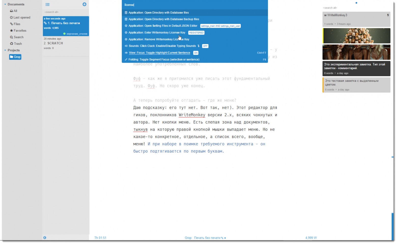Image resolution: width=397 pixels, height=244 pixels.
Task: Open the three women image thumbnail
Action: (356, 52)
